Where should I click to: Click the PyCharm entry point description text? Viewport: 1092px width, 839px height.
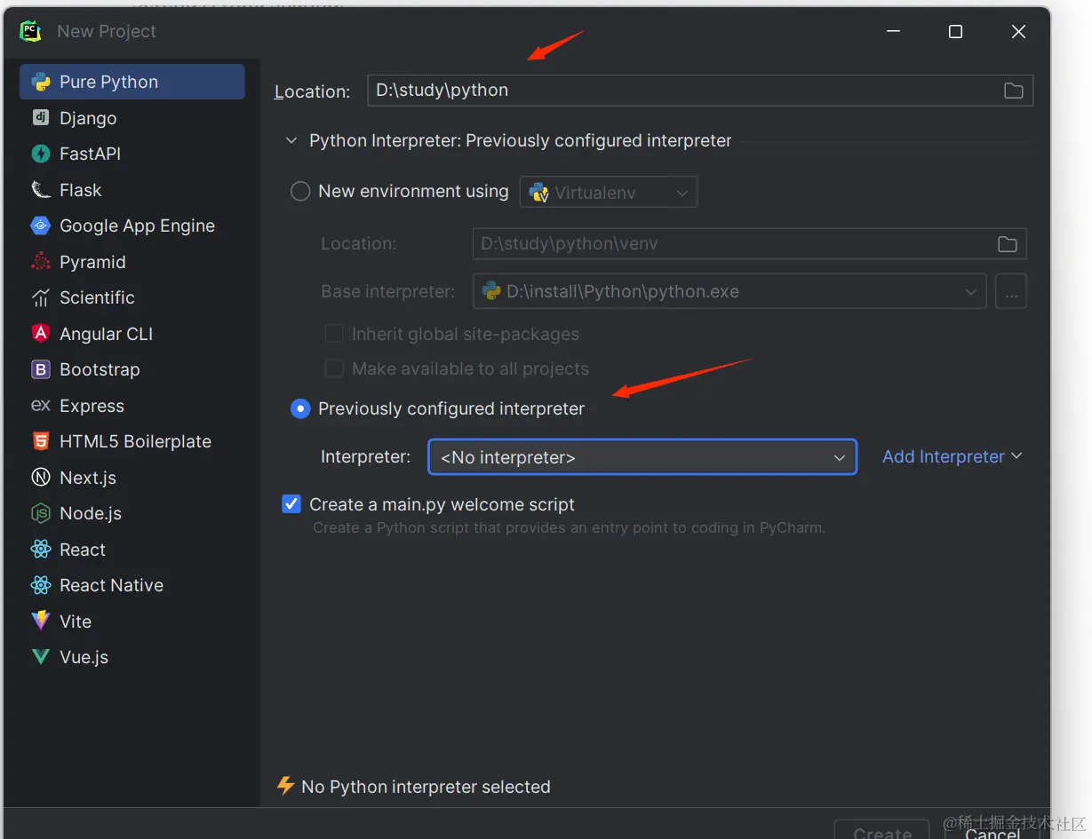click(x=569, y=527)
